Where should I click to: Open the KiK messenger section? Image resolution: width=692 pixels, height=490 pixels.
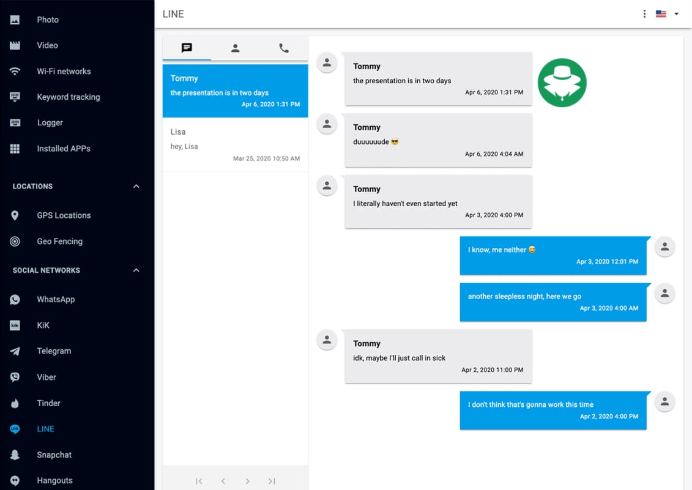pos(42,325)
